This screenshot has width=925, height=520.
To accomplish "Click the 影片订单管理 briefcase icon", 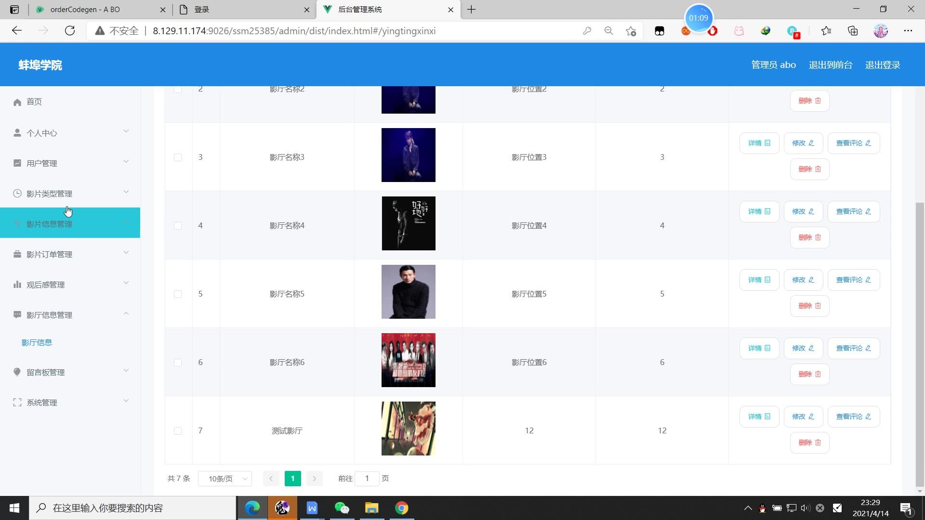I will pyautogui.click(x=17, y=254).
